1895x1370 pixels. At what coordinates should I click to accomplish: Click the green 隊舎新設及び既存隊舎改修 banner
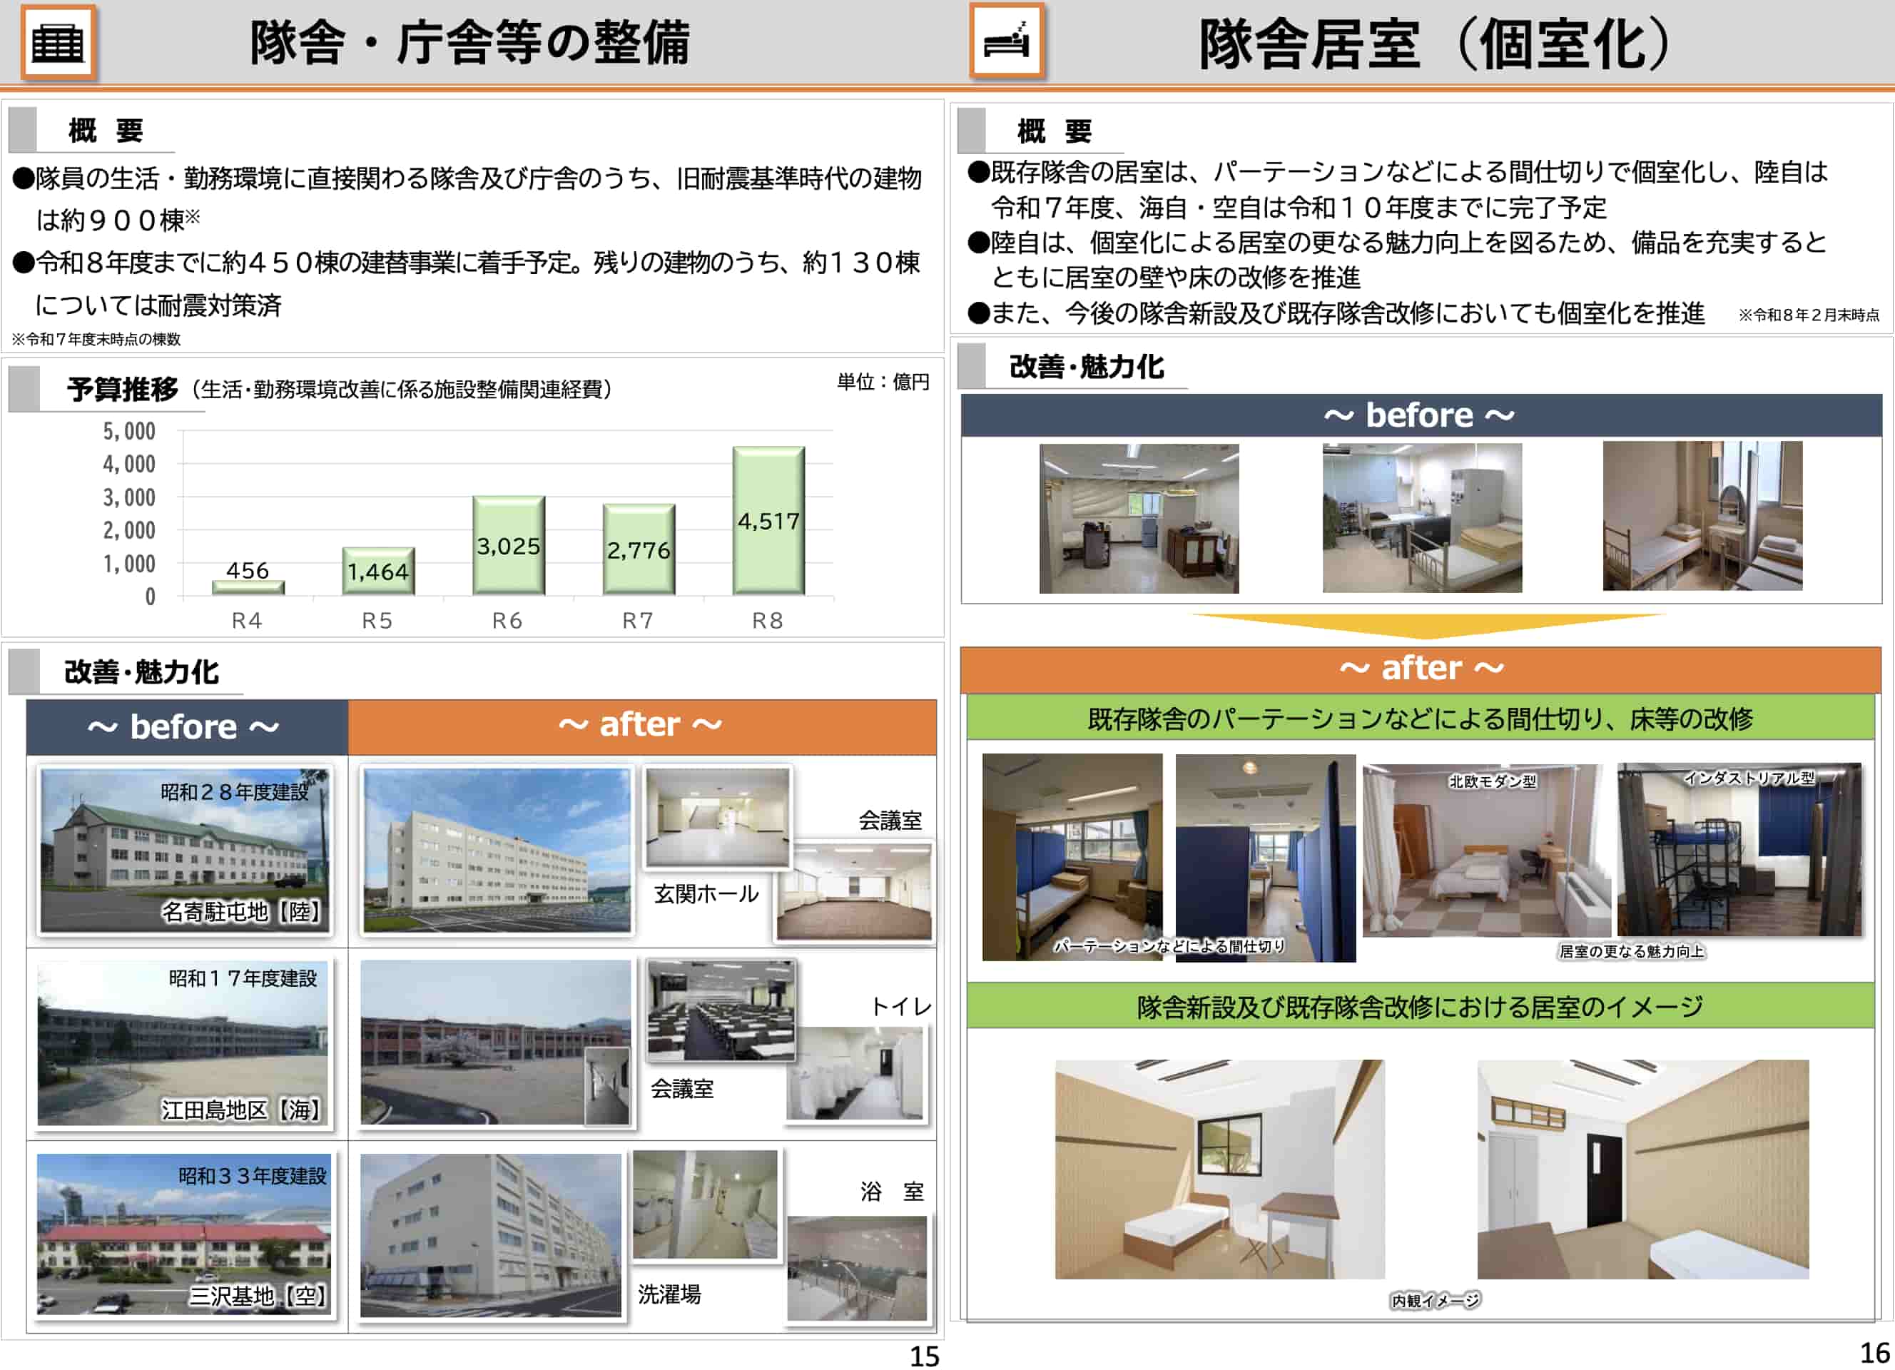(x=1420, y=1006)
